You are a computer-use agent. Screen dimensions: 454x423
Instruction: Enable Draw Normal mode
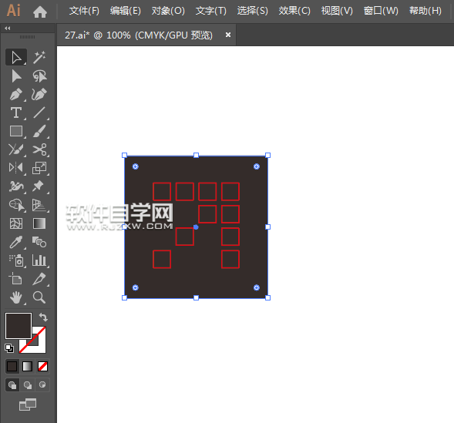click(x=12, y=385)
